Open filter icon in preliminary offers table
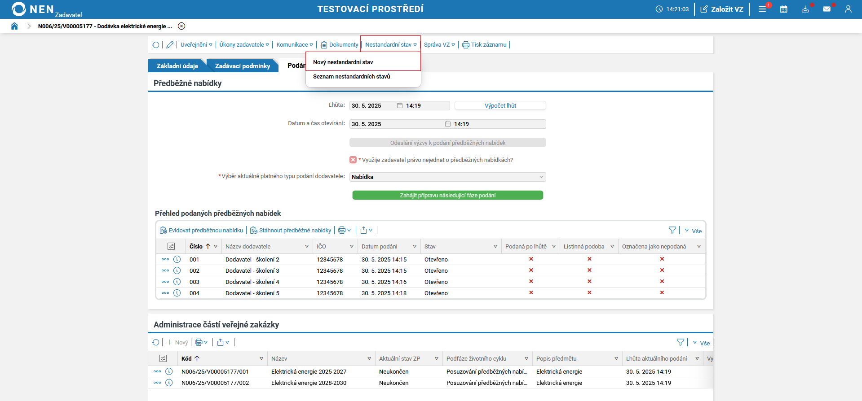Screen dimensions: 862x401 (x=672, y=230)
